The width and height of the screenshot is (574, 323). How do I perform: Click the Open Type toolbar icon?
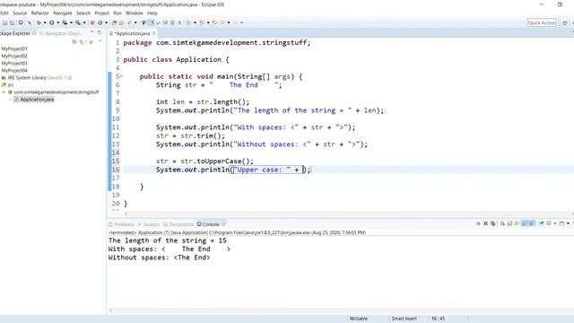click(114, 22)
